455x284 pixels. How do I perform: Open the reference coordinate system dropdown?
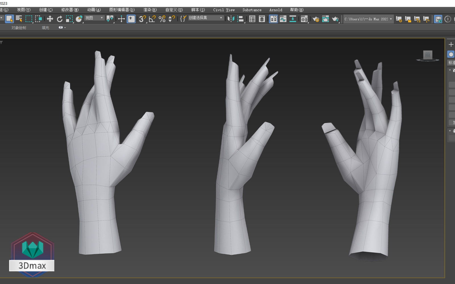(x=94, y=18)
